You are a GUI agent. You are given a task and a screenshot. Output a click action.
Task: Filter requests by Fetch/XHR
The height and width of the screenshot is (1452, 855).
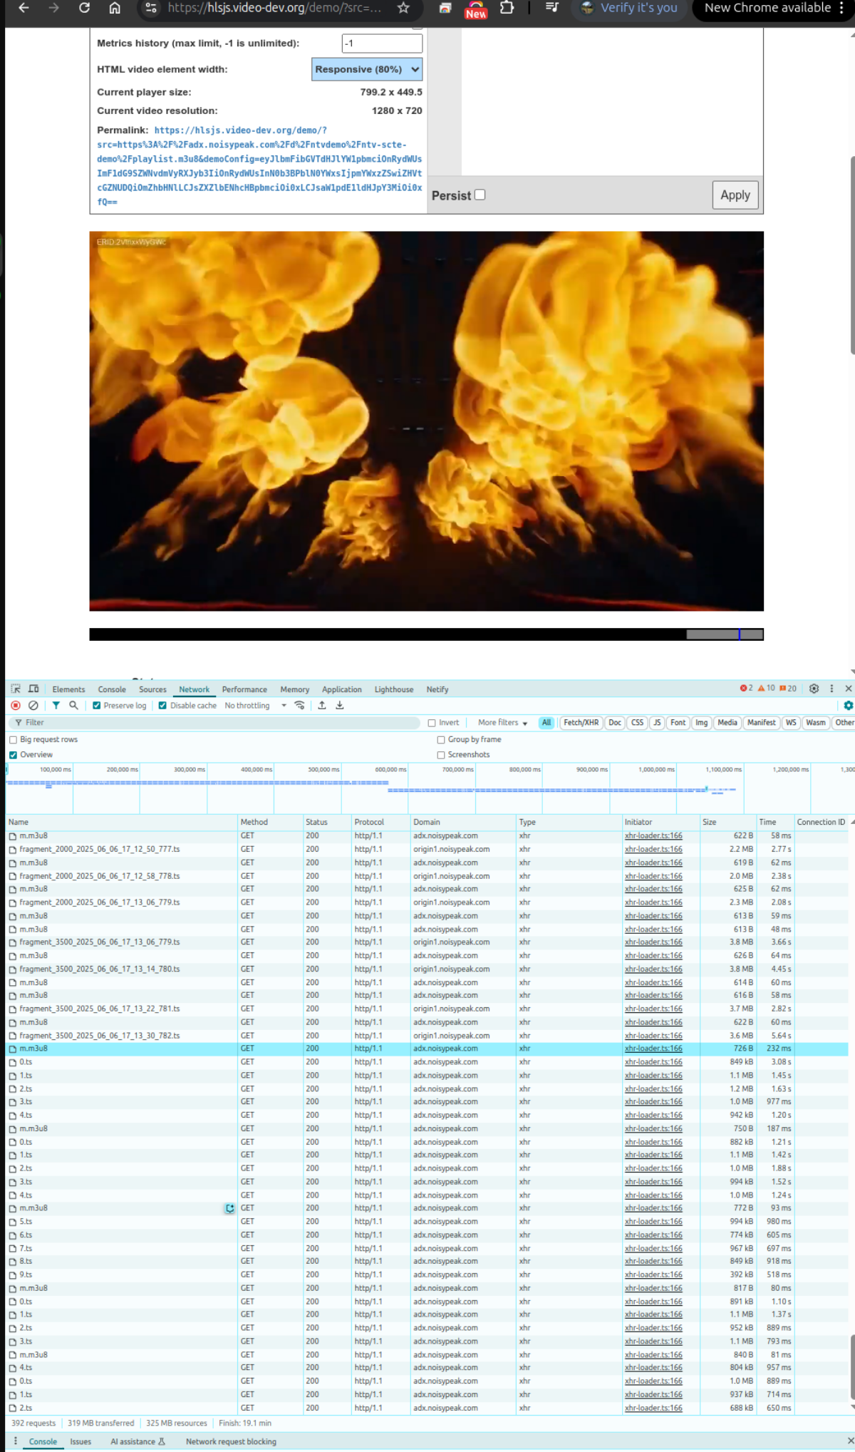tap(581, 723)
